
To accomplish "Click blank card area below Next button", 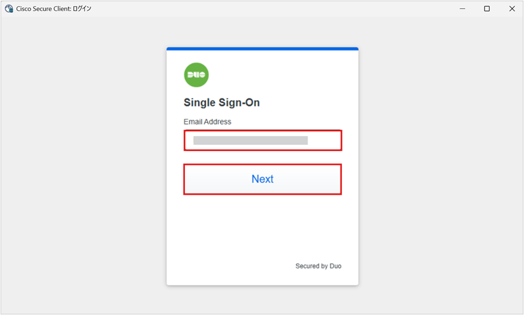I will pyautogui.click(x=262, y=227).
